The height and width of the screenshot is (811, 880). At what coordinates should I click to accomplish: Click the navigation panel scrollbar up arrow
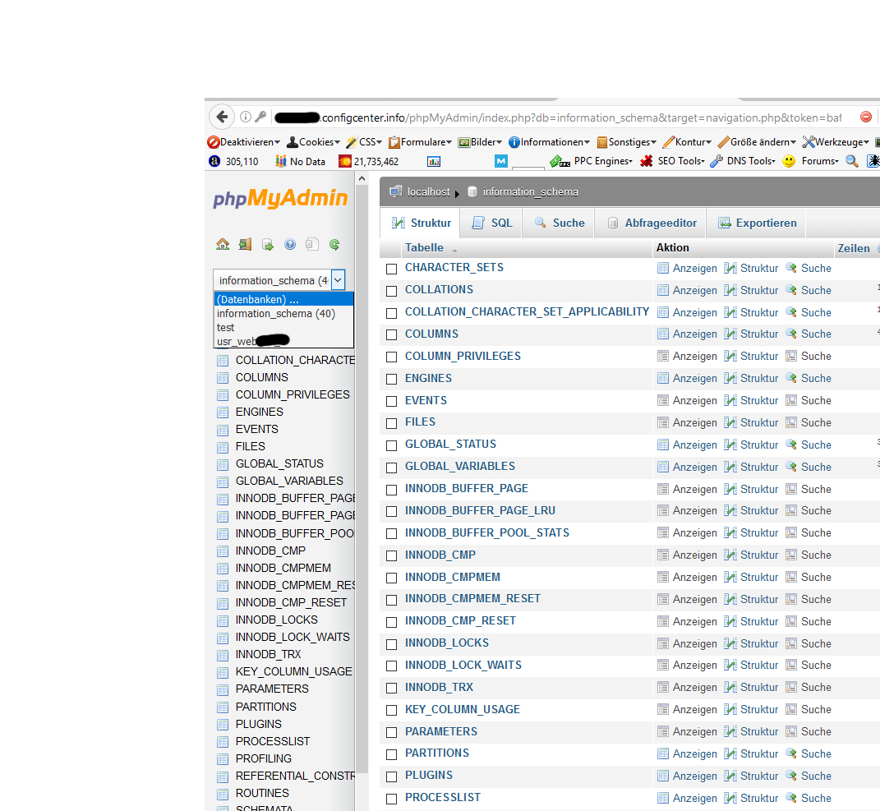(362, 178)
